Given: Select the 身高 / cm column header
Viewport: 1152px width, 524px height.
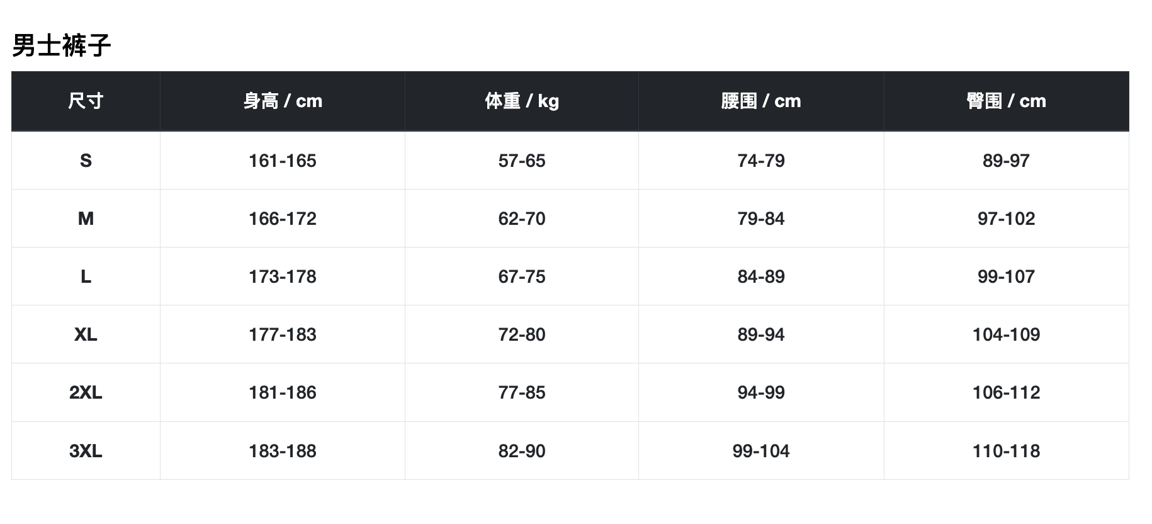Looking at the screenshot, I should [x=283, y=101].
